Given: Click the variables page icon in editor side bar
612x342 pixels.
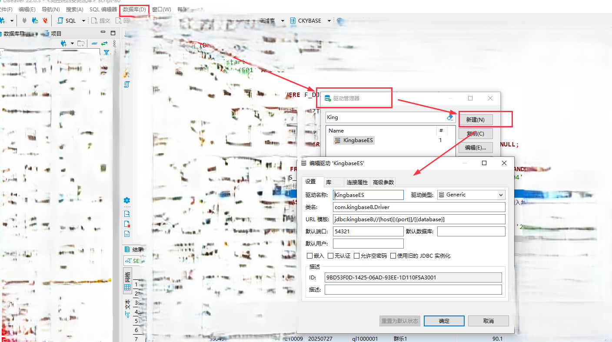Looking at the screenshot, I should coord(127,234).
